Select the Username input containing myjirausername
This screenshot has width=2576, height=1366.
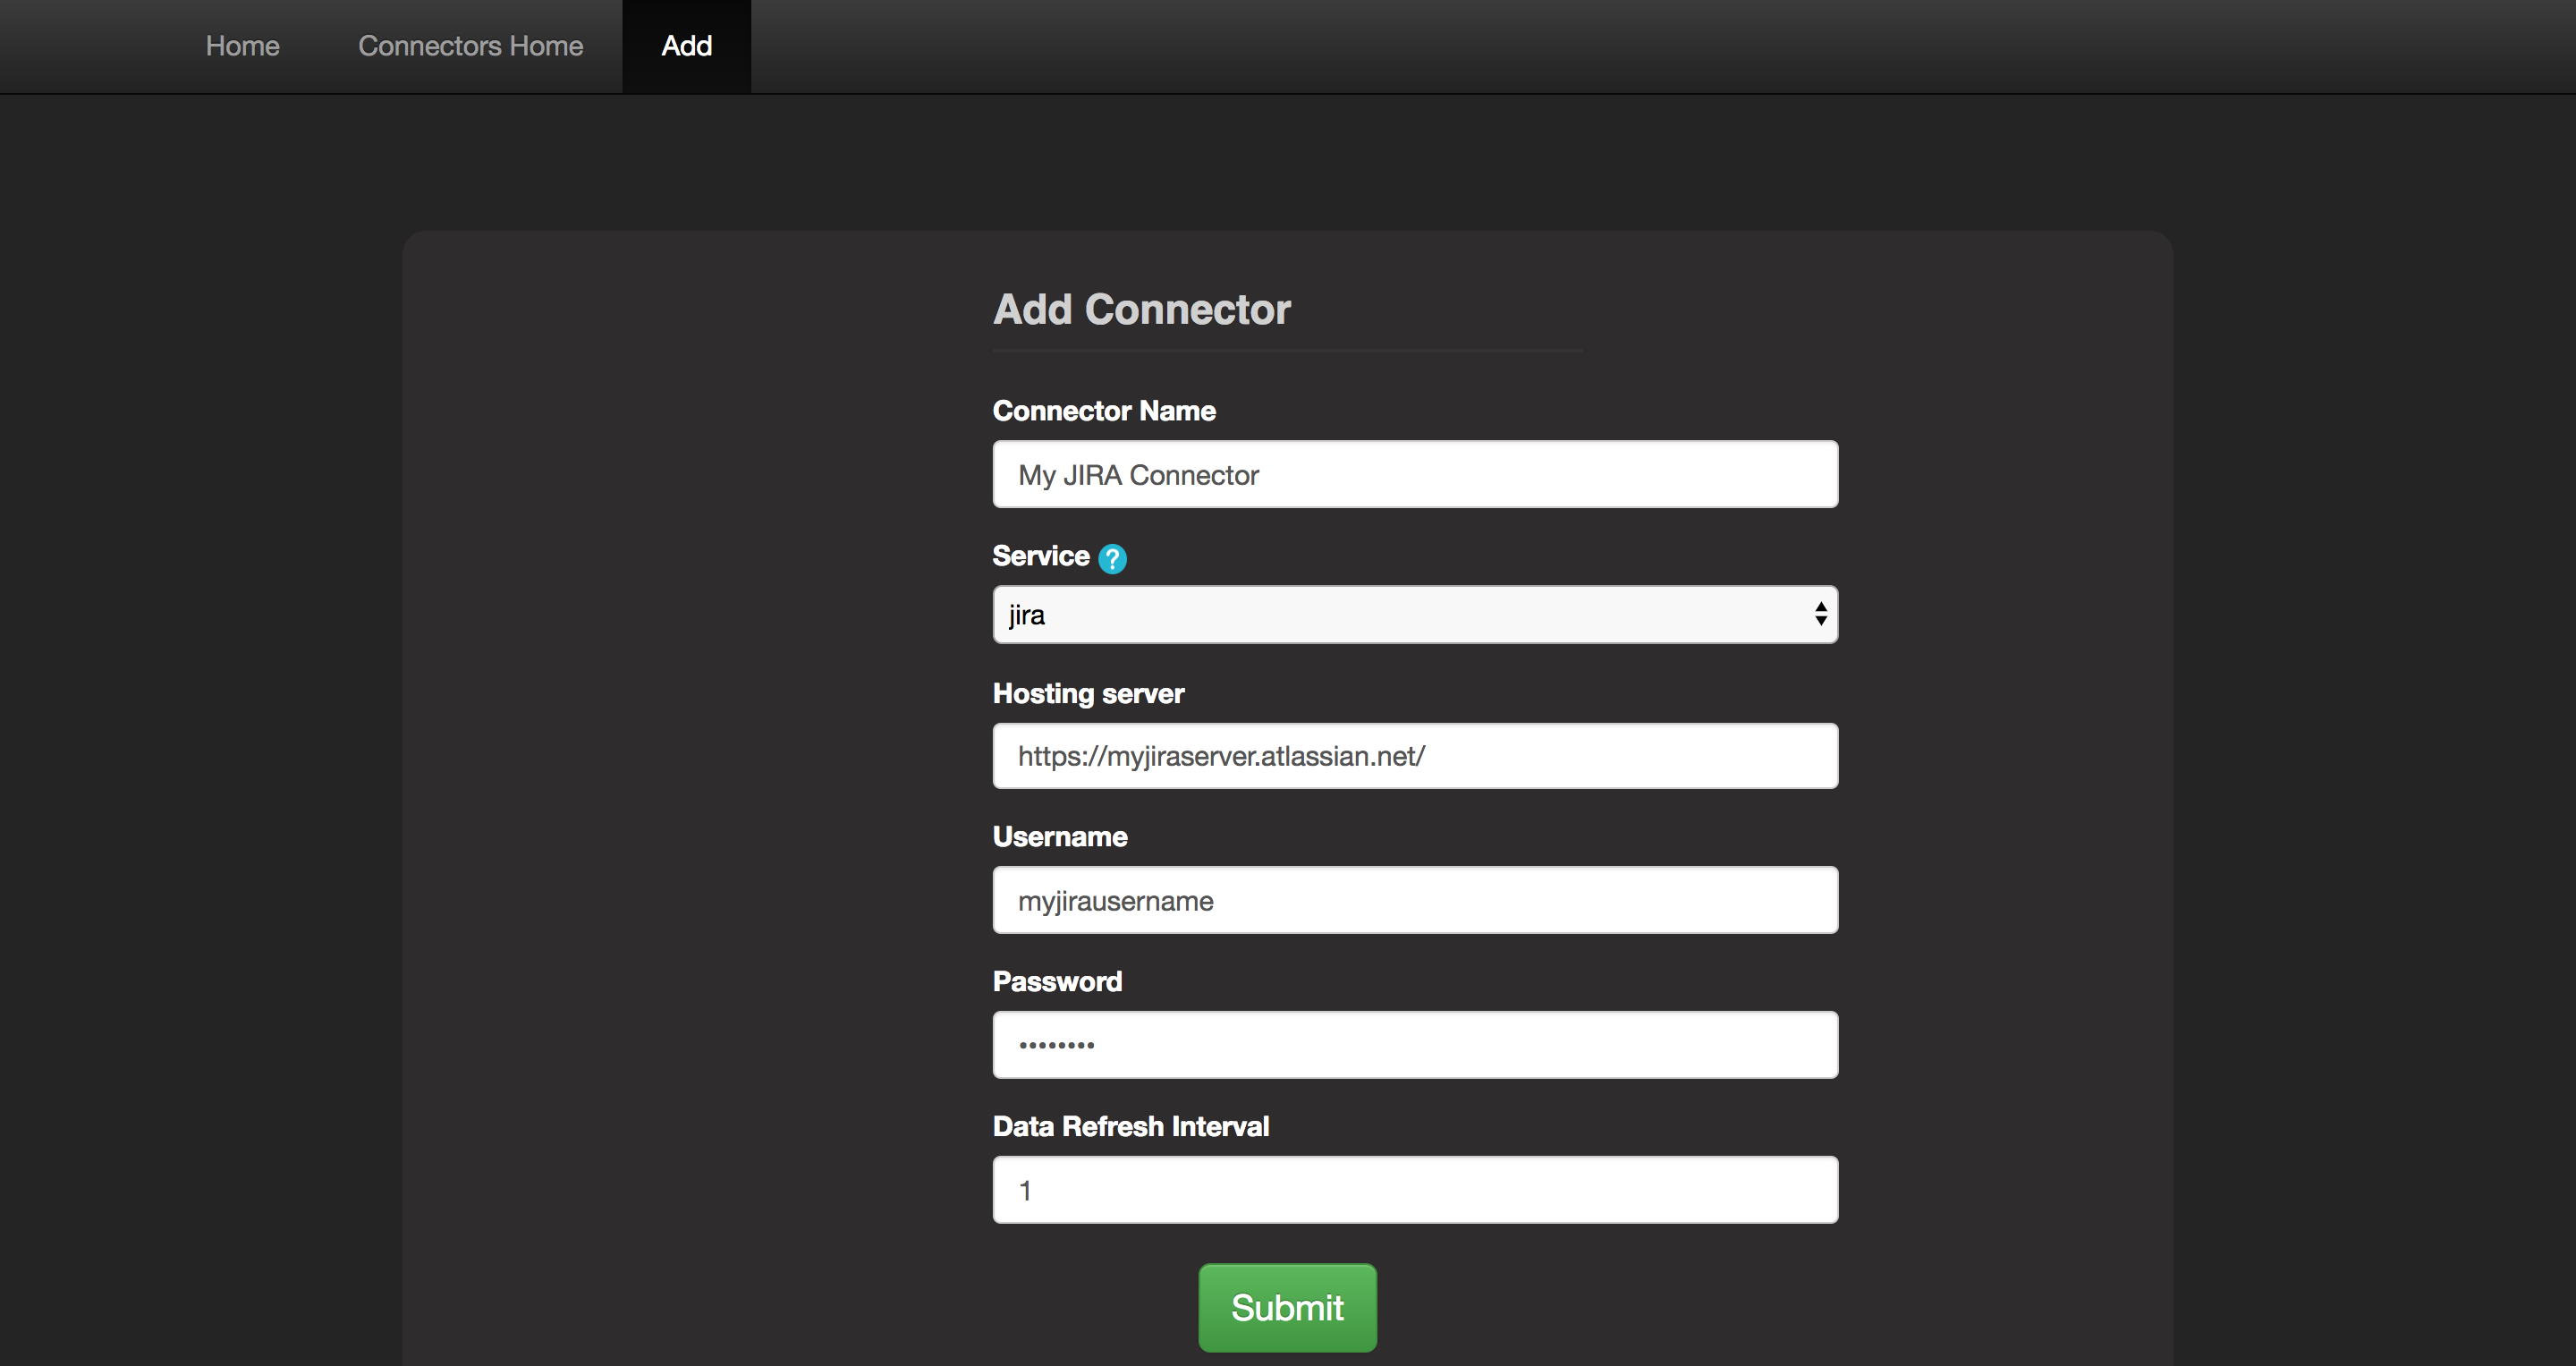point(1415,900)
